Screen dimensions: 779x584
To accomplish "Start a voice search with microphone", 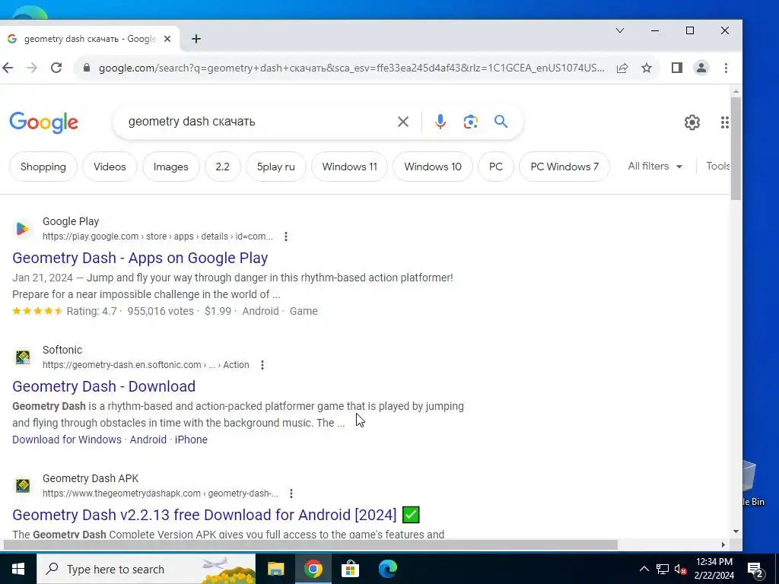I will 440,122.
